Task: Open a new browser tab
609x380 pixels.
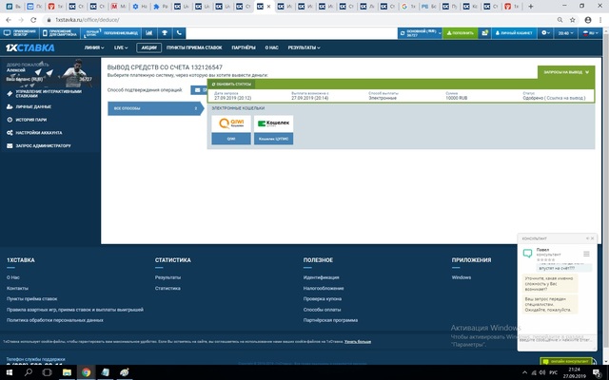Action: (531, 7)
